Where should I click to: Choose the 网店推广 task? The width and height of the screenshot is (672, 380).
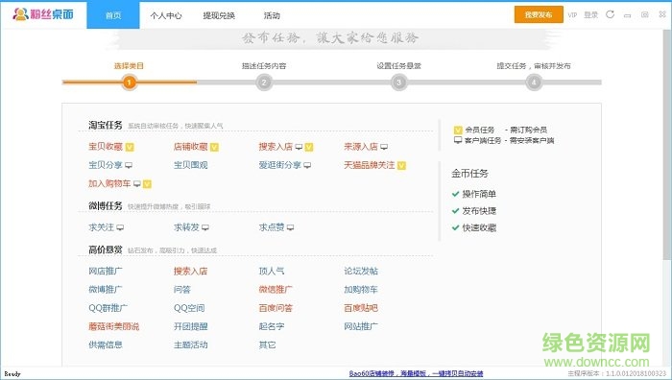click(x=106, y=271)
